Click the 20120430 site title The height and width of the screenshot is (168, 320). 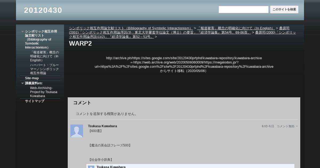[x=43, y=10]
